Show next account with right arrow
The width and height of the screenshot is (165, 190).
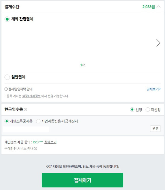pos(158,43)
